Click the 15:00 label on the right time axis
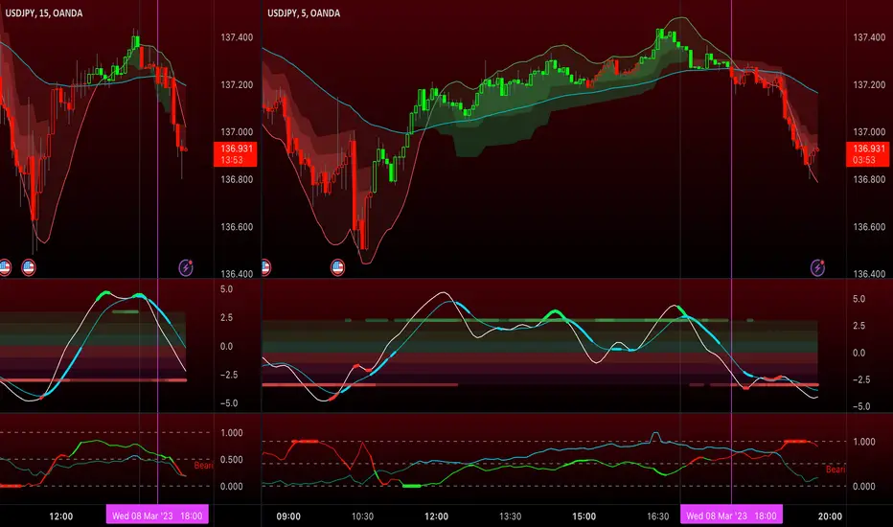Viewport: 893px width, 527px height. click(584, 516)
